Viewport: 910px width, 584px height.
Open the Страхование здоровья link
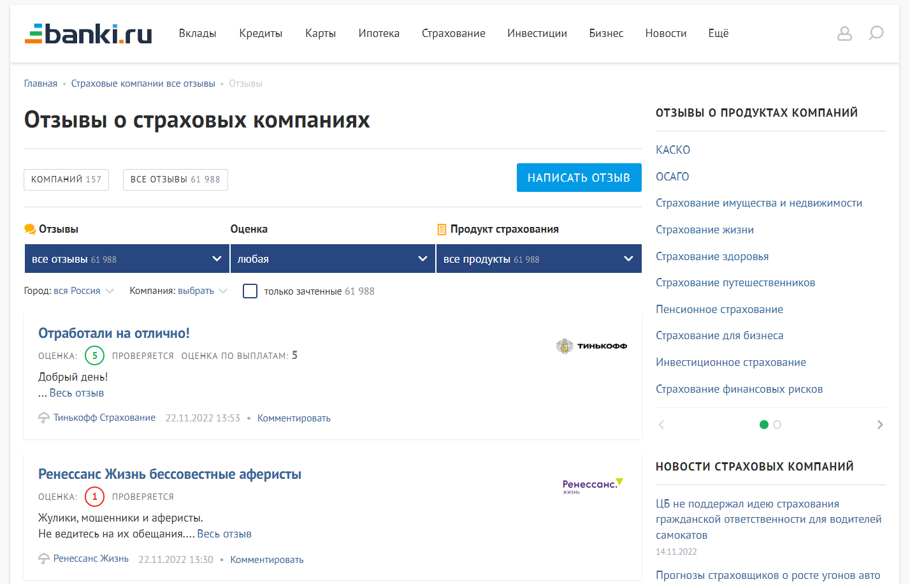[712, 257]
